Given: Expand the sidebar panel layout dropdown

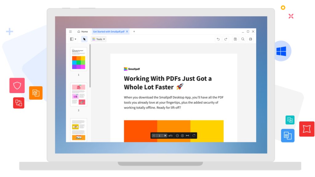Looking at the screenshot, I should coord(73,39).
